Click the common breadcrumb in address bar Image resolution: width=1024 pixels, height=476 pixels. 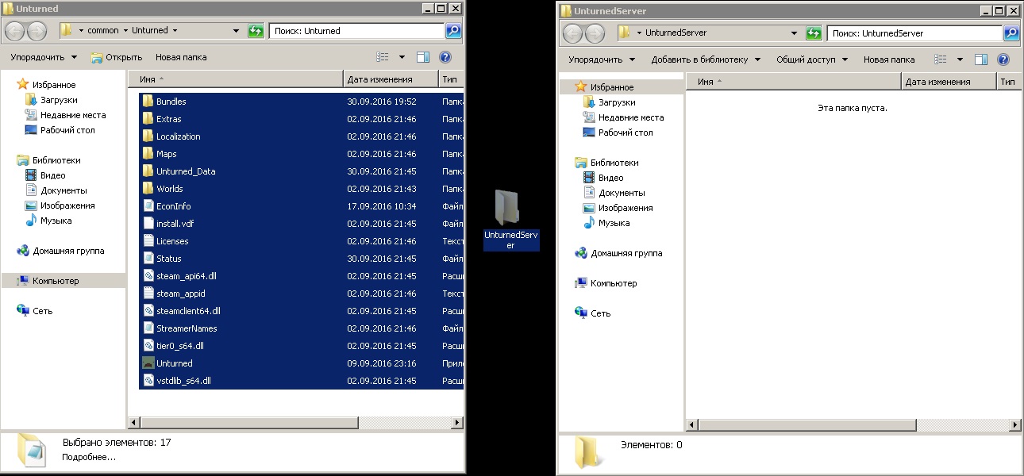point(103,31)
